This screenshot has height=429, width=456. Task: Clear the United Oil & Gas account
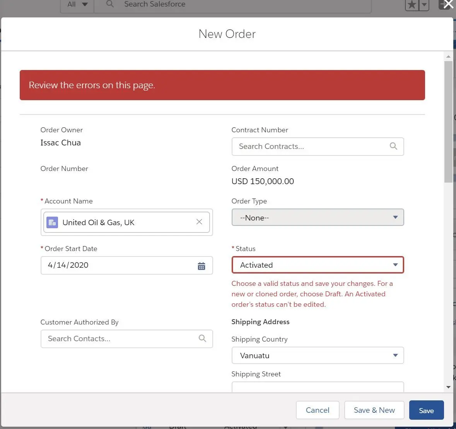[199, 222]
